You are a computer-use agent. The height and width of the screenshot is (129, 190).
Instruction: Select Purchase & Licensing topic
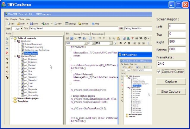[34, 47]
